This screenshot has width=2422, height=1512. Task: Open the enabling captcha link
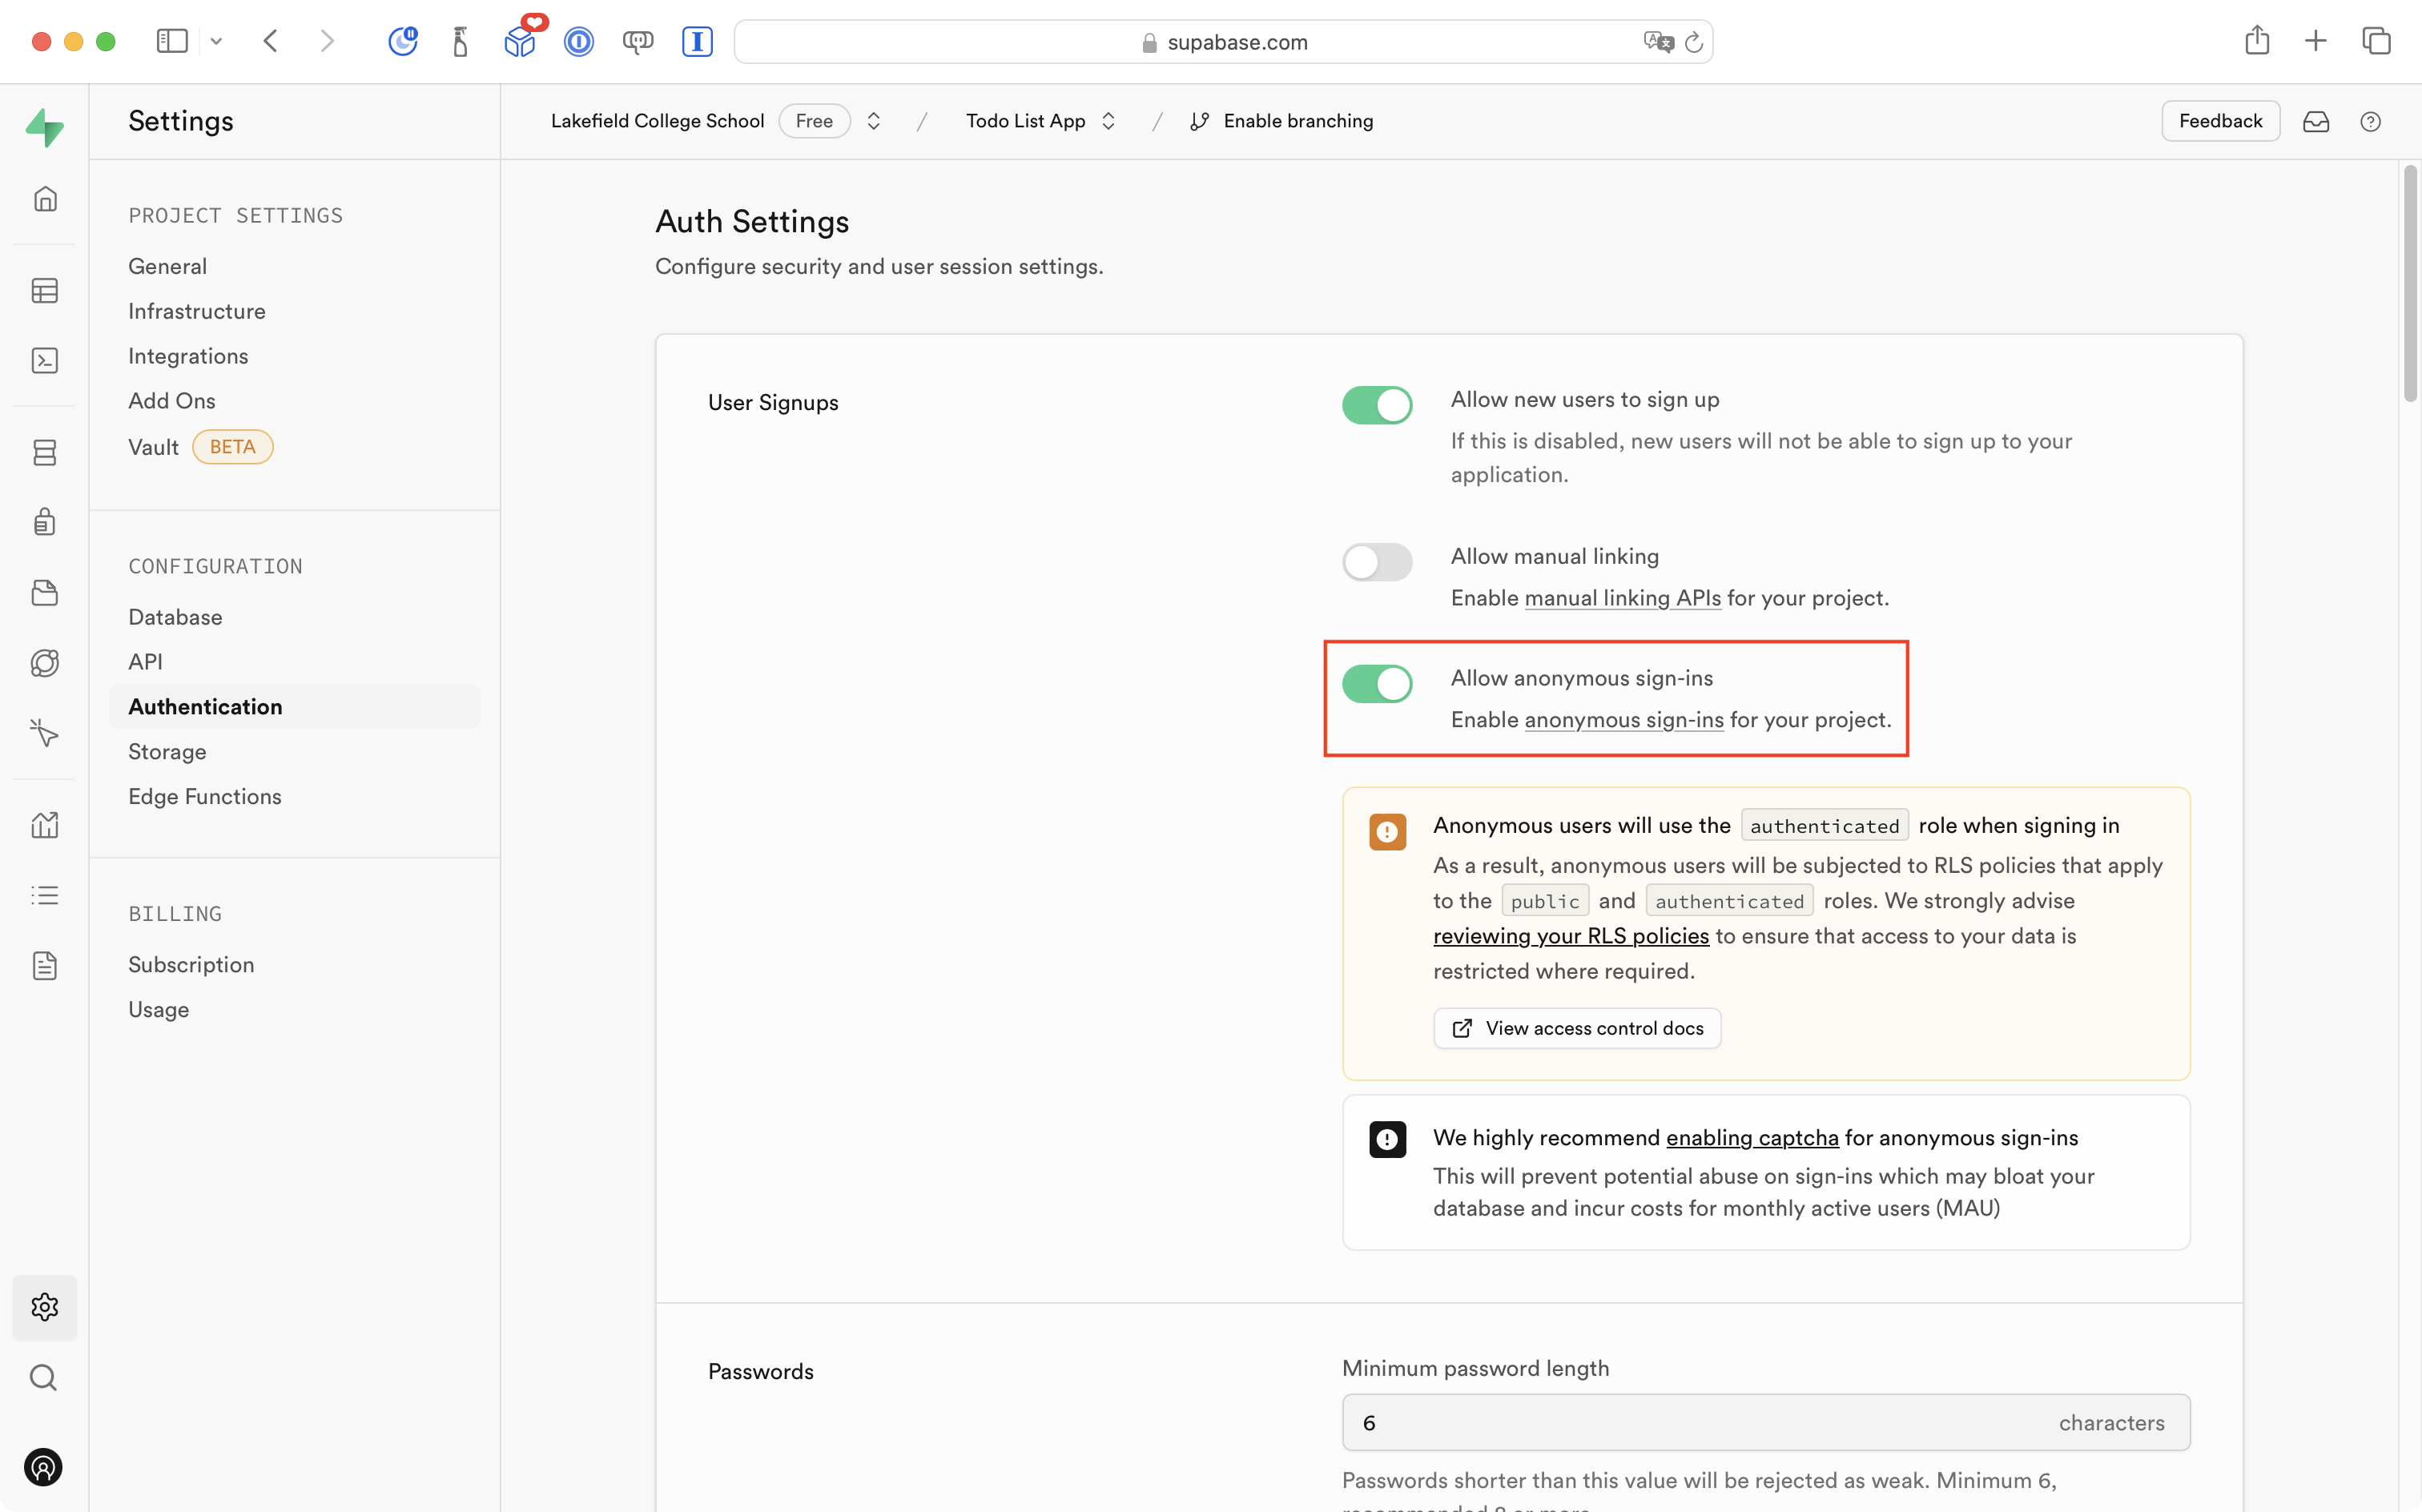1751,1138
